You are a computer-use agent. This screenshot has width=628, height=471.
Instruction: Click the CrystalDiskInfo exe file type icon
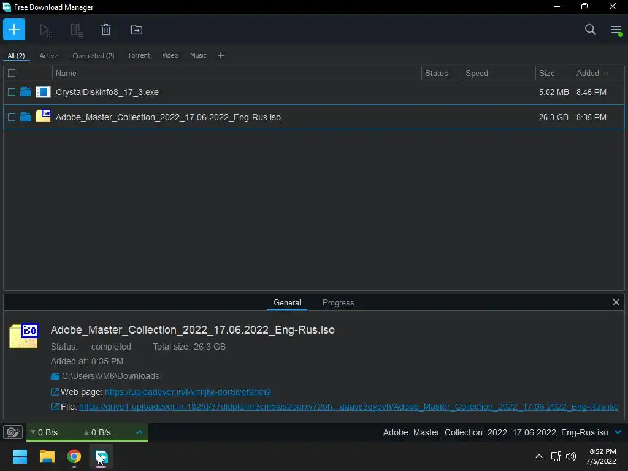pos(44,92)
